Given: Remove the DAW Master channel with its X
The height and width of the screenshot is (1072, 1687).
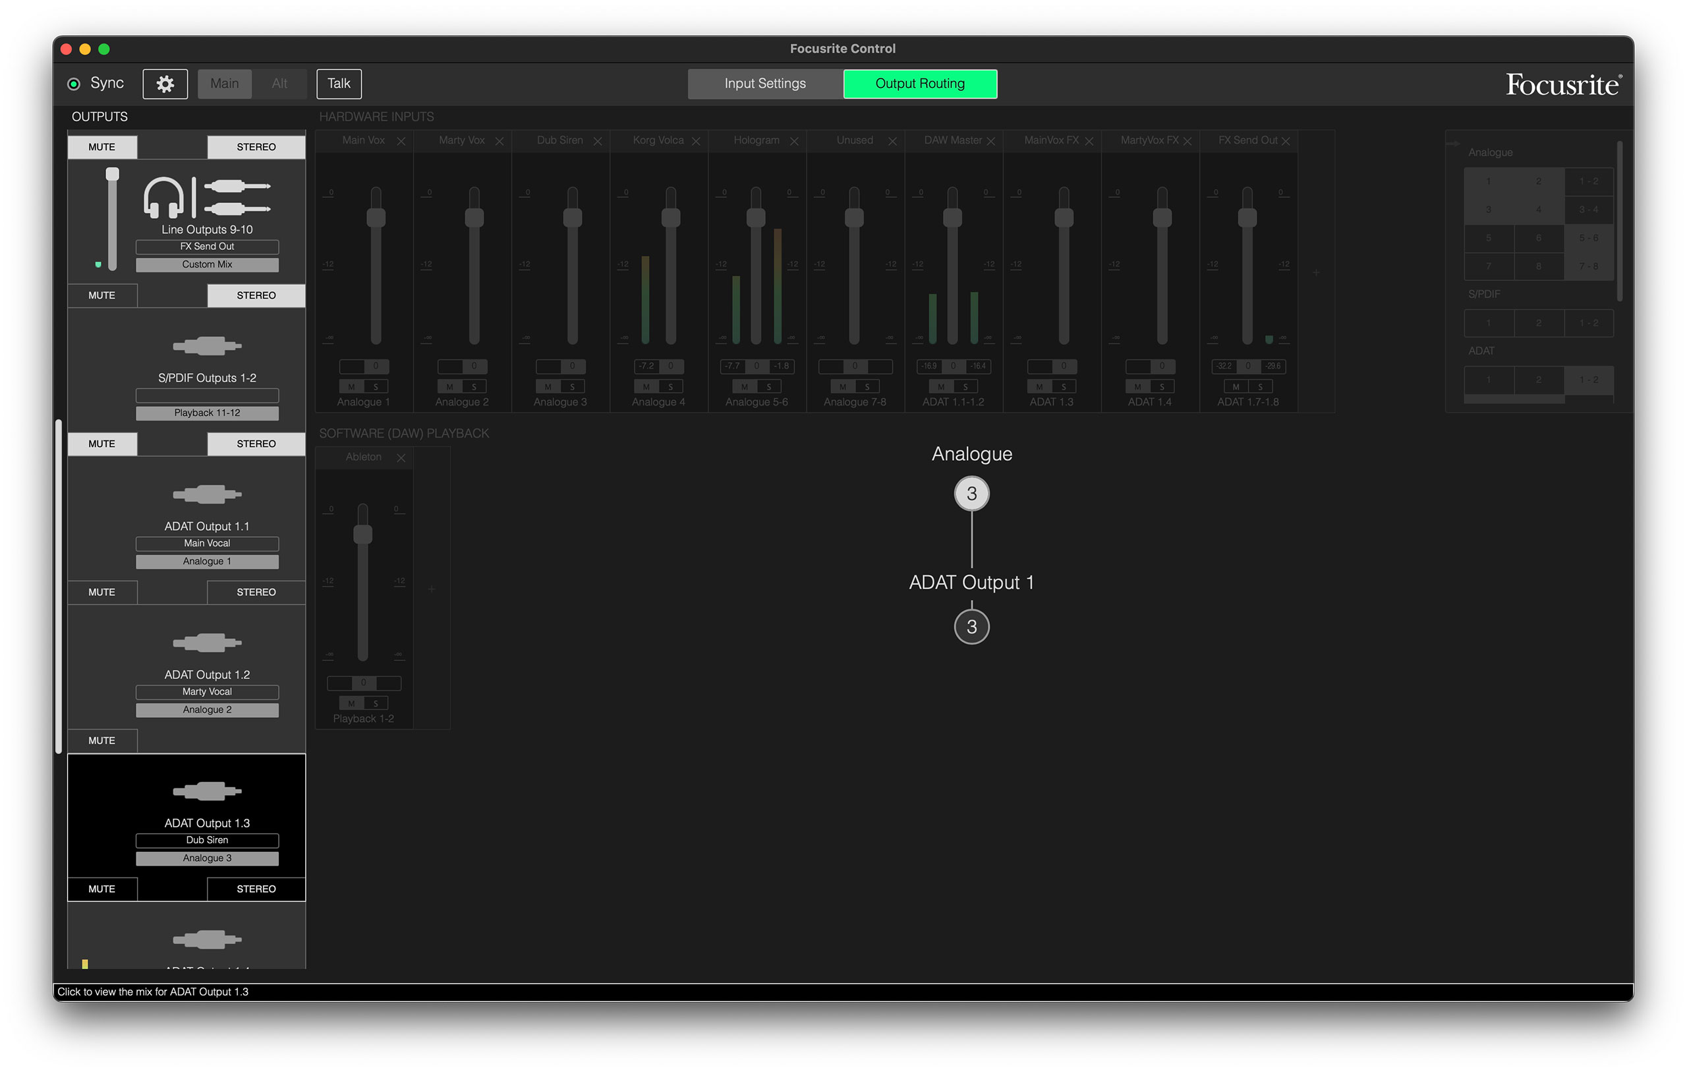Looking at the screenshot, I should tap(991, 141).
